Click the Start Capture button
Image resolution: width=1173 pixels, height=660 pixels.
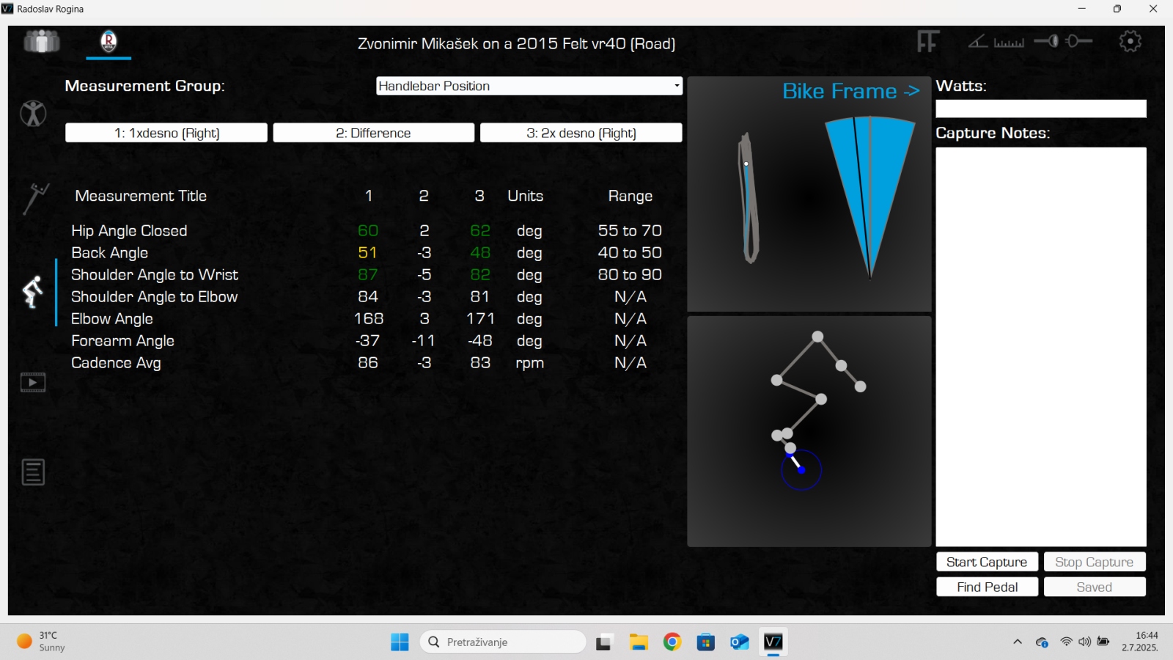tap(987, 562)
